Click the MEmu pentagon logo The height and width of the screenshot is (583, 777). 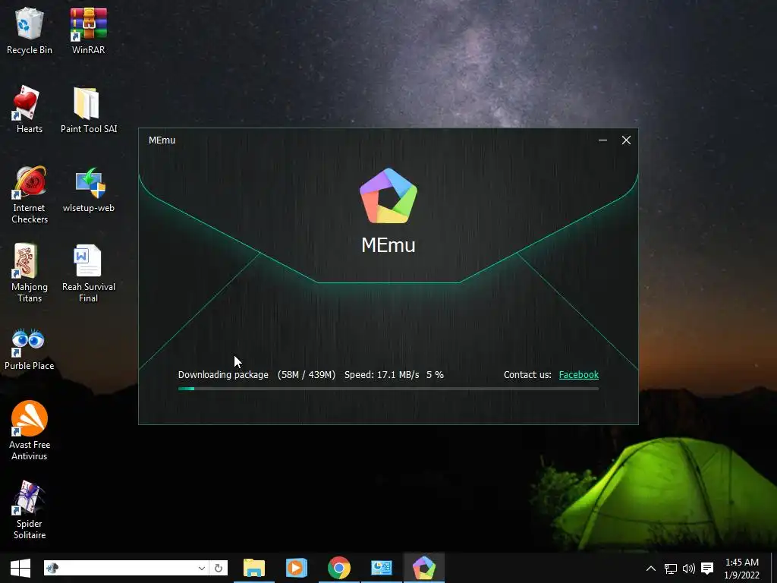click(x=388, y=197)
